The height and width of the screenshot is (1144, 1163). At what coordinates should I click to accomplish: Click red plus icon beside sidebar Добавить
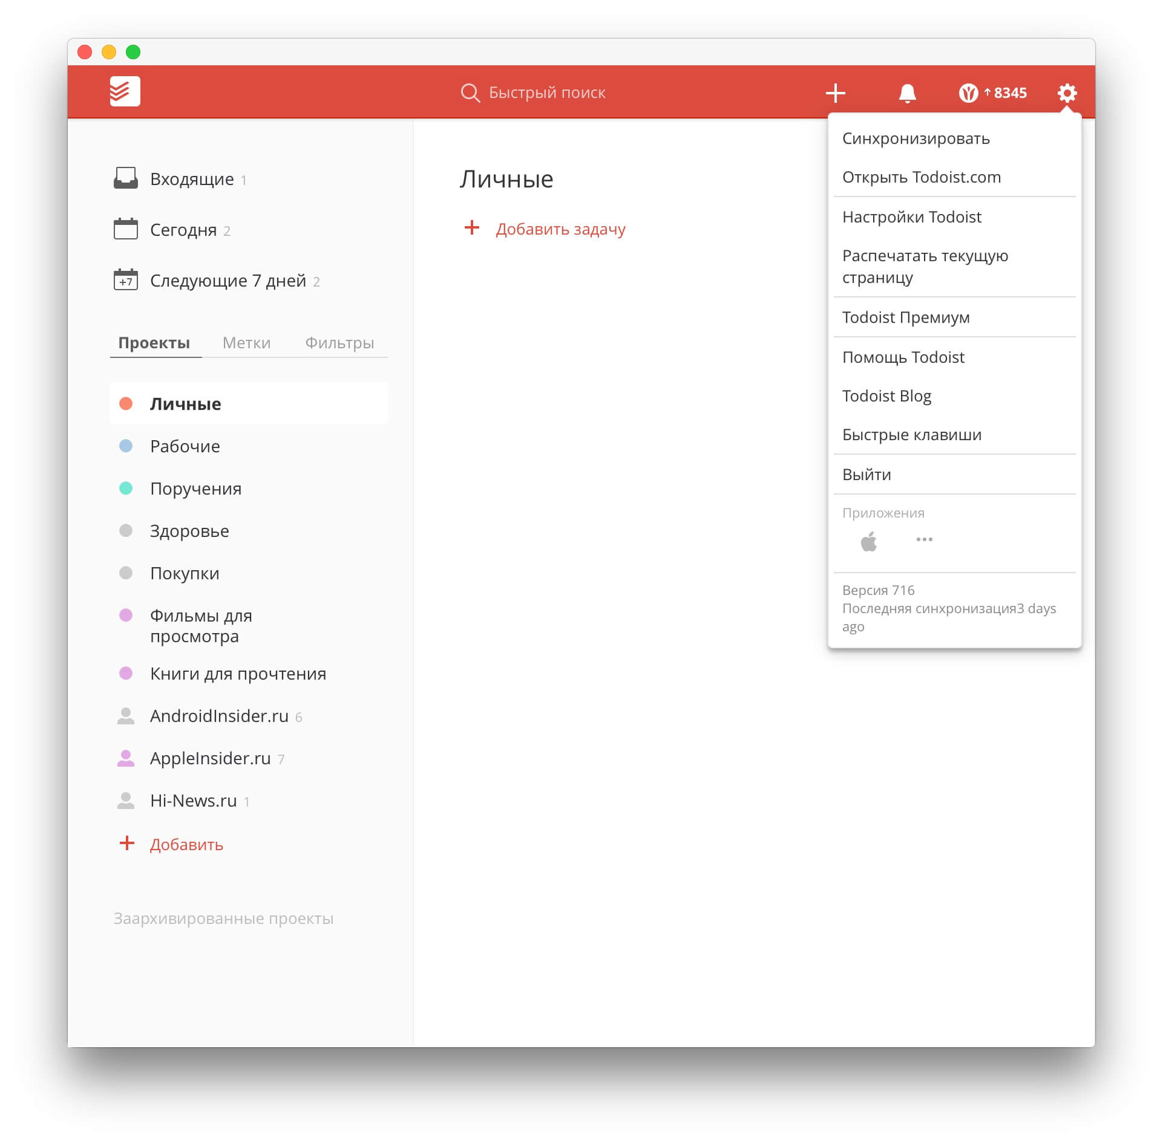point(126,843)
